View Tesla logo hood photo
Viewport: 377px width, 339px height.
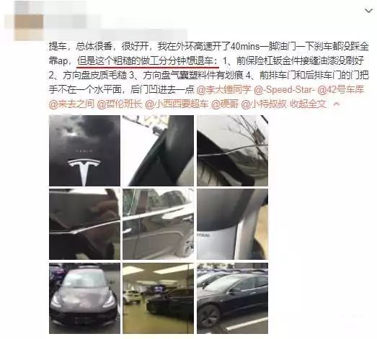pos(84,150)
